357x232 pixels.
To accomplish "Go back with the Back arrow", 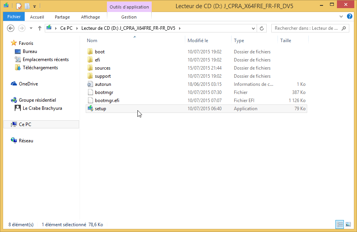I will tap(10, 28).
